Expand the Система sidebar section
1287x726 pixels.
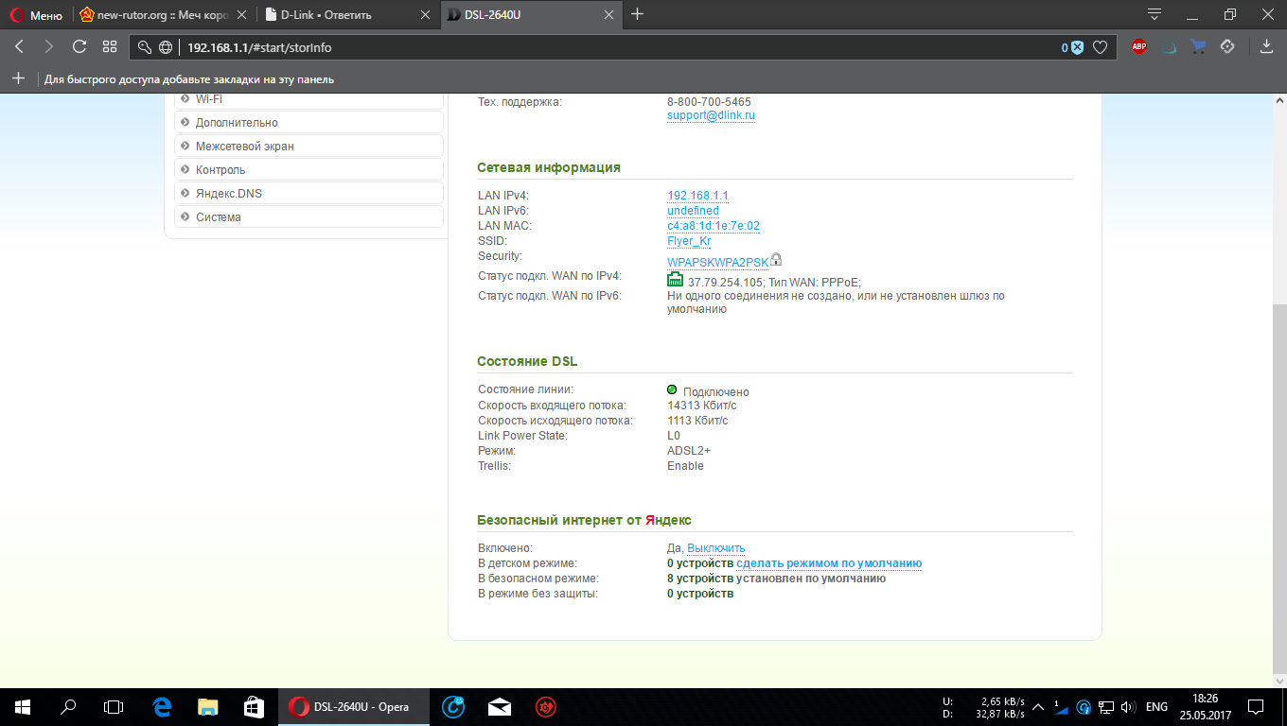(218, 217)
